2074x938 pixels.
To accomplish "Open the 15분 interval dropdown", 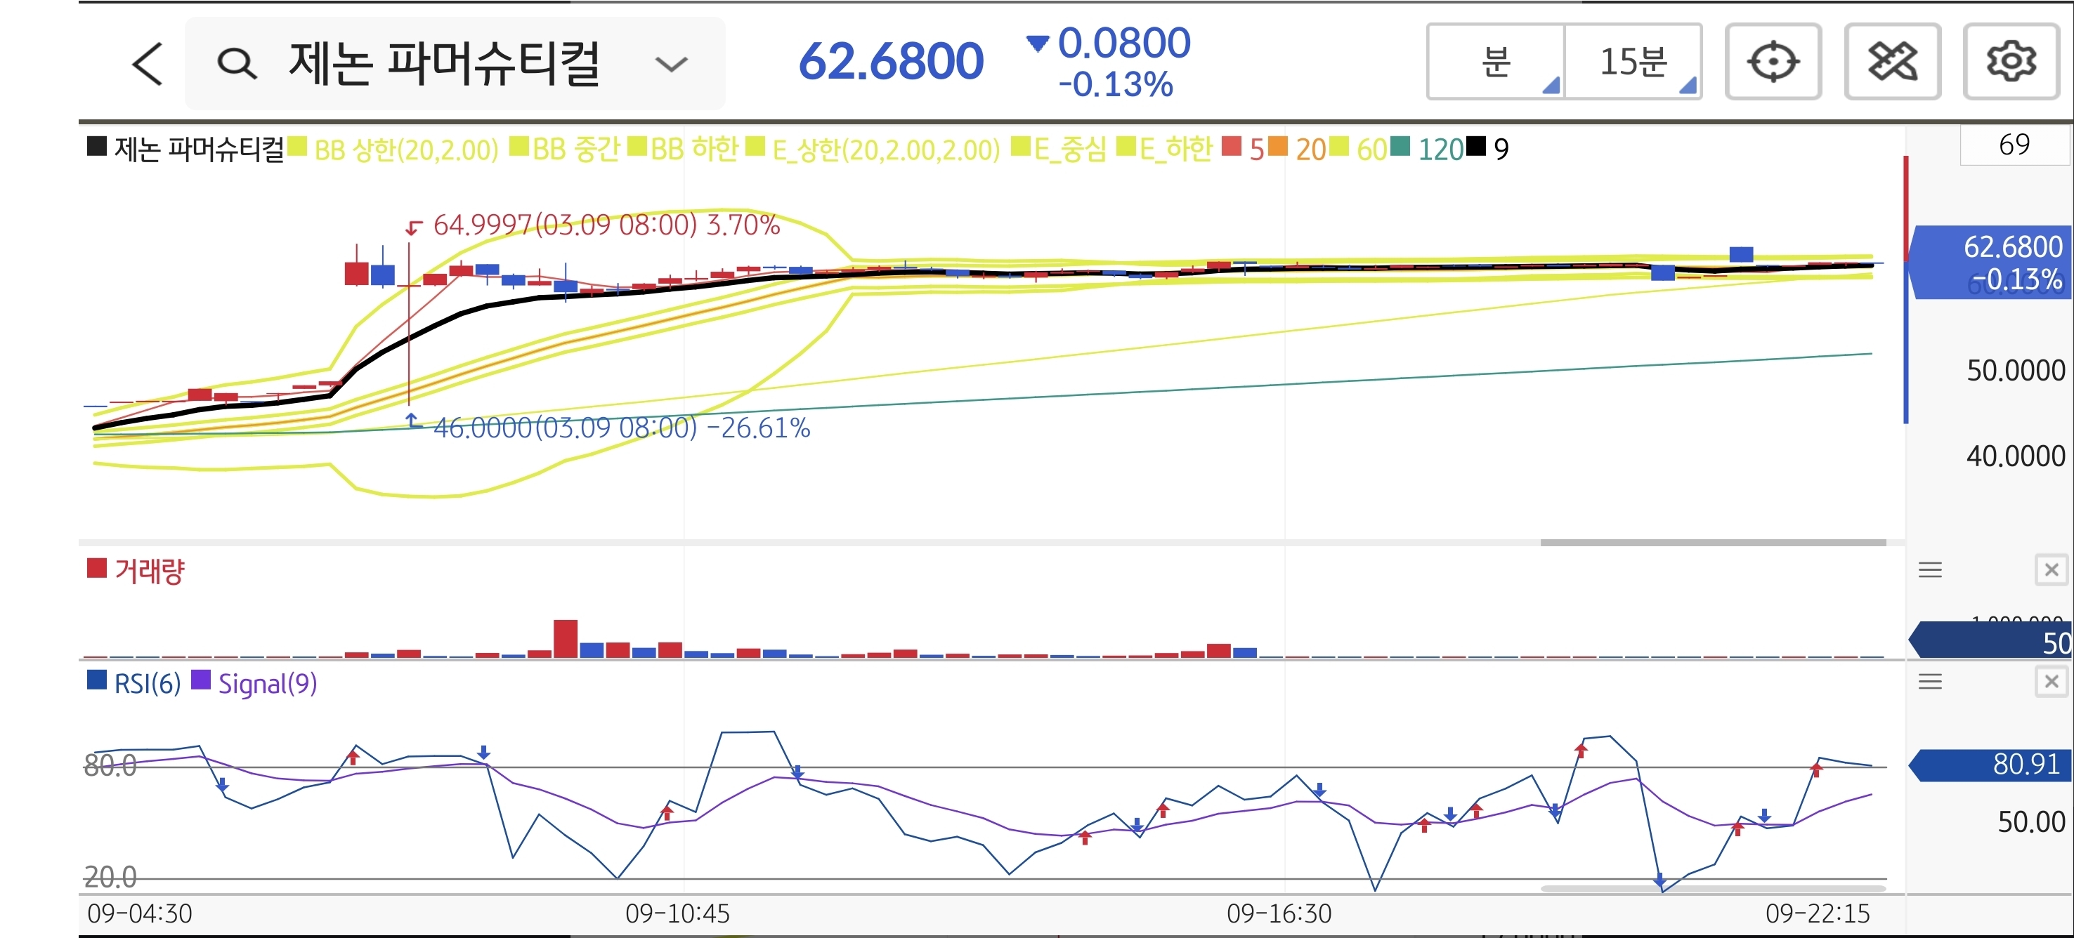I will click(x=1633, y=62).
